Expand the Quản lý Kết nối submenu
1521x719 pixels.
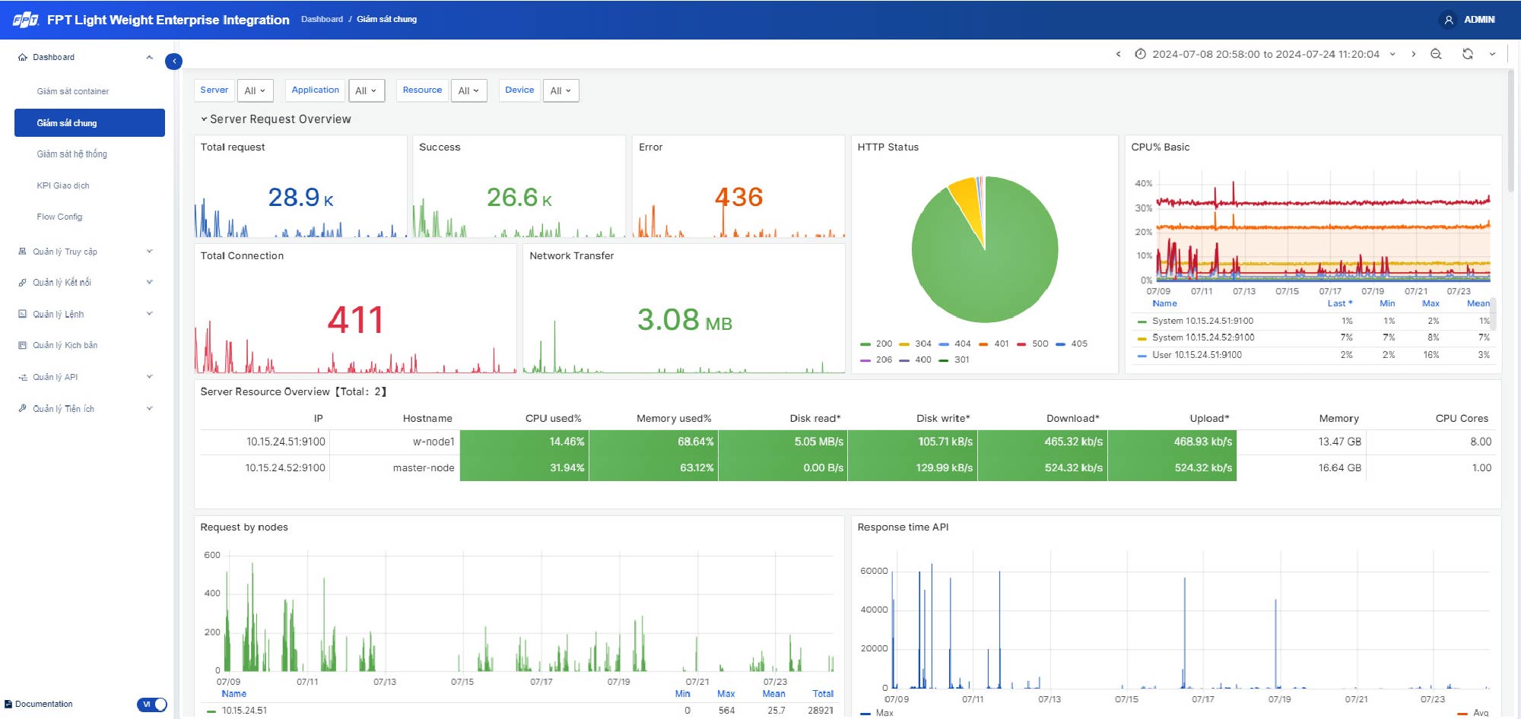tap(150, 283)
